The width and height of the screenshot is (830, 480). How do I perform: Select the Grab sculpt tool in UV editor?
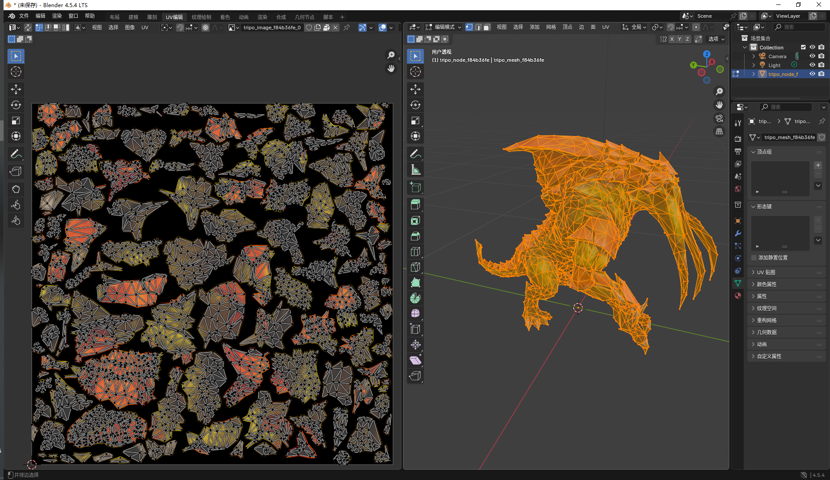(16, 189)
